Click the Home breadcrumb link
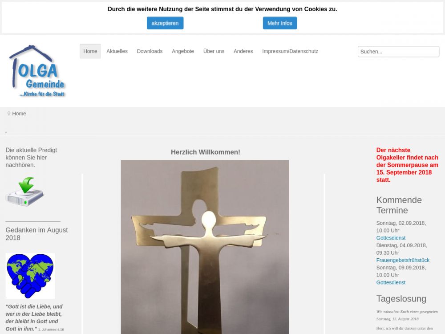Viewport: 445px width, 334px height. (x=19, y=114)
